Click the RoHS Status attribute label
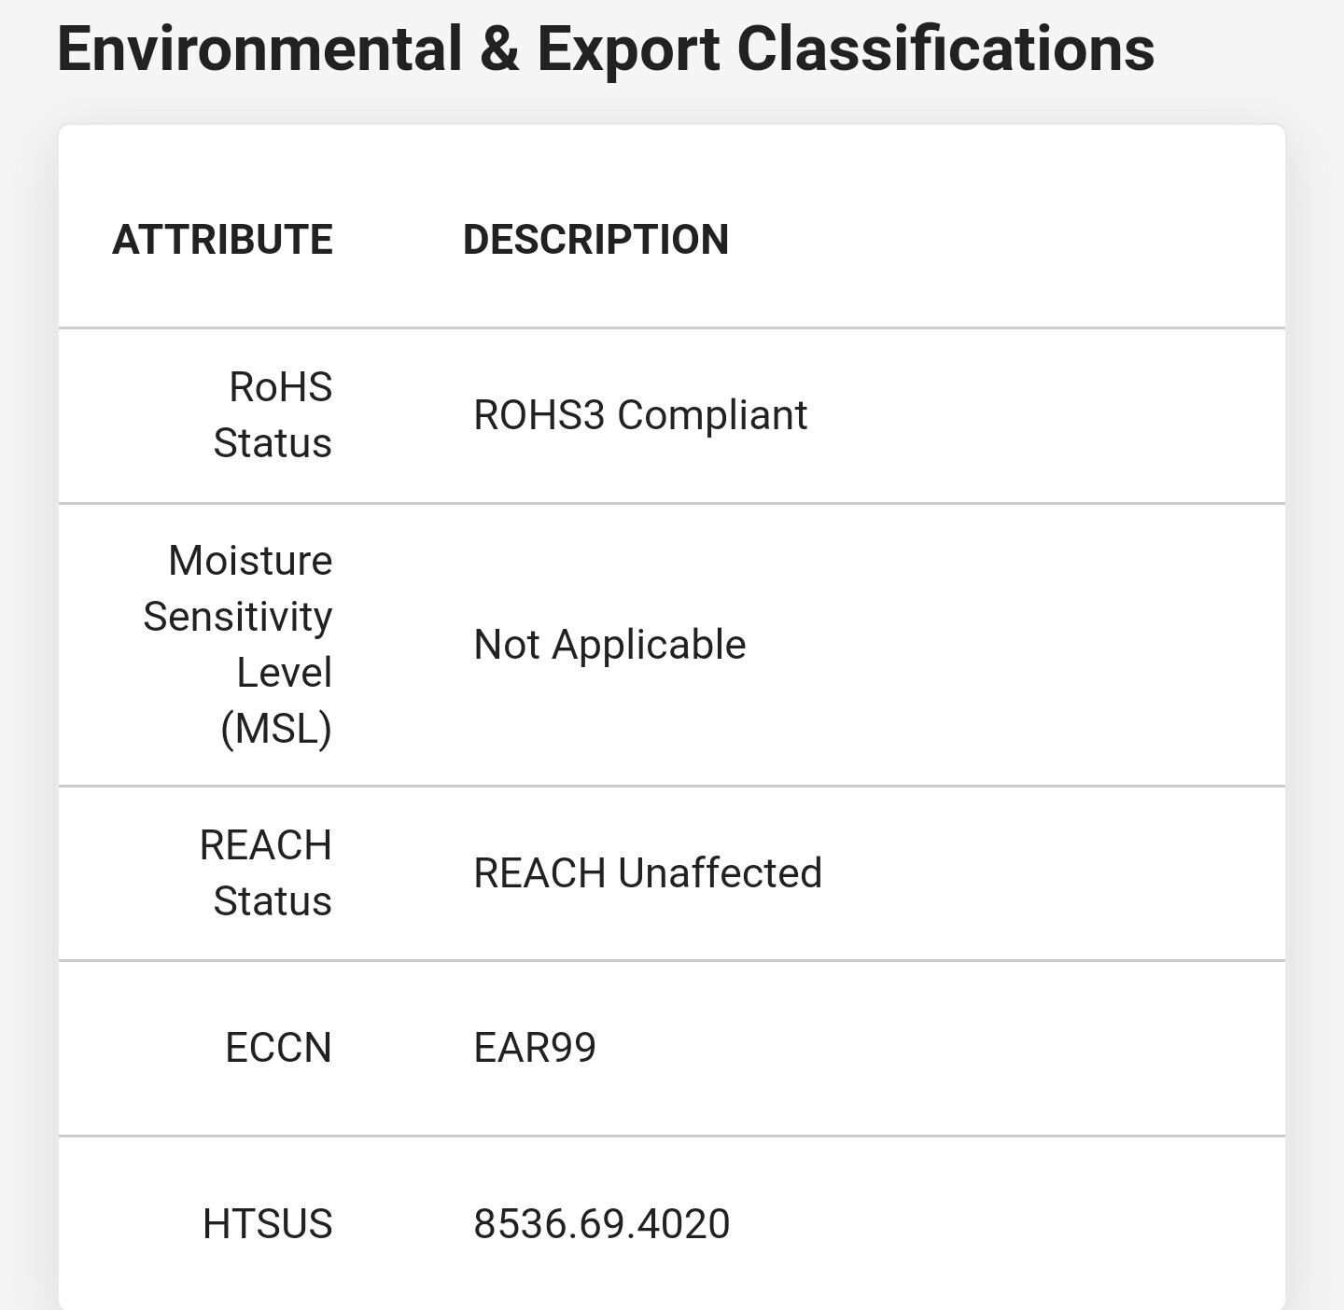 click(273, 415)
